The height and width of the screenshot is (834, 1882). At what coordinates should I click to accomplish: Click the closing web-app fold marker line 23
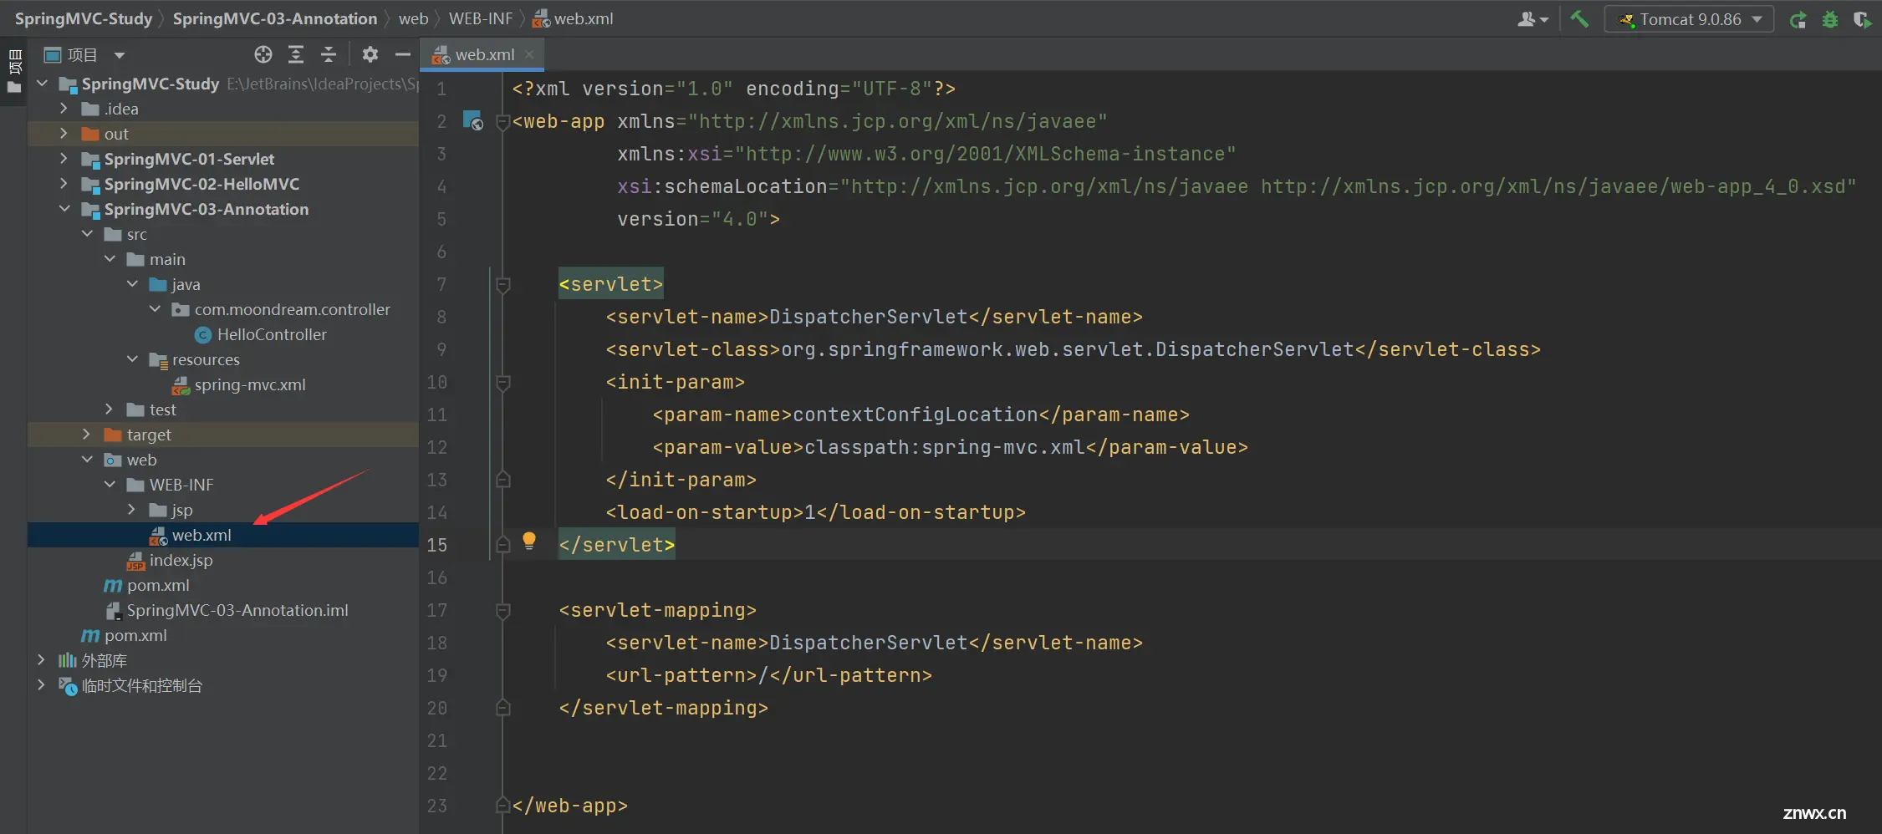pyautogui.click(x=503, y=806)
